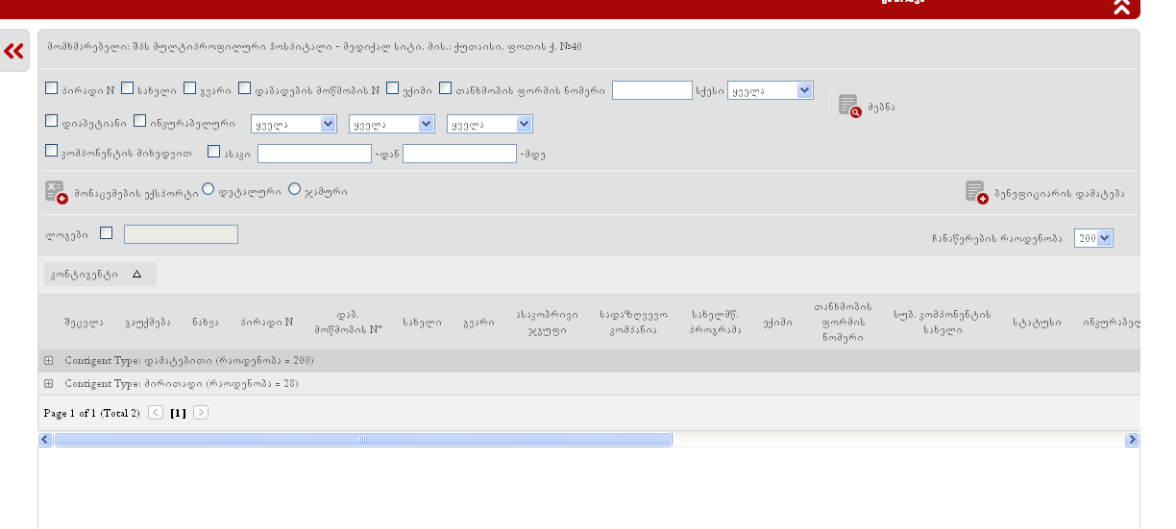Viewport: 1176px width, 529px height.
Task: Click double up chevron in red header
Action: (1121, 7)
